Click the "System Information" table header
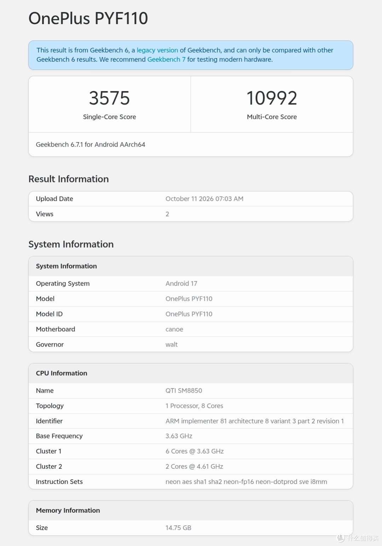Screen dimensions: 382x546 [66, 266]
